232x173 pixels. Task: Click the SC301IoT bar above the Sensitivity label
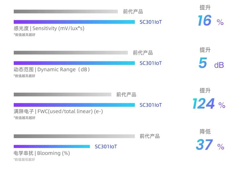tap(74, 22)
